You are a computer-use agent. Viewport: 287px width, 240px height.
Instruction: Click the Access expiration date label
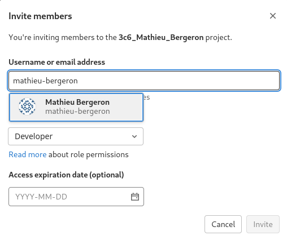pos(66,175)
